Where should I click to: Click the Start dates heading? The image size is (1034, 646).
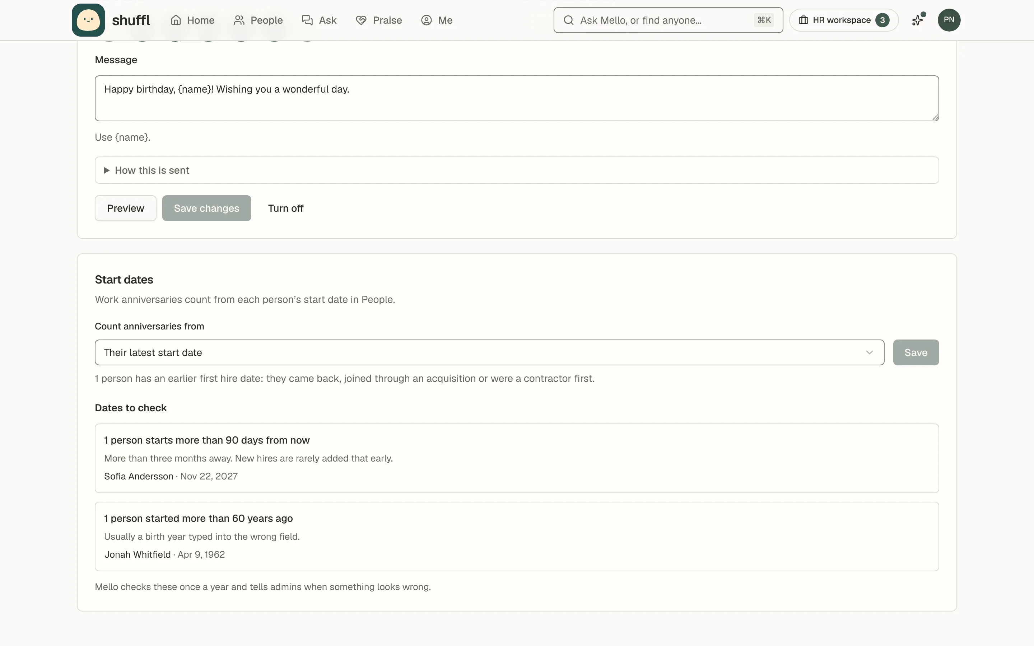click(x=124, y=280)
